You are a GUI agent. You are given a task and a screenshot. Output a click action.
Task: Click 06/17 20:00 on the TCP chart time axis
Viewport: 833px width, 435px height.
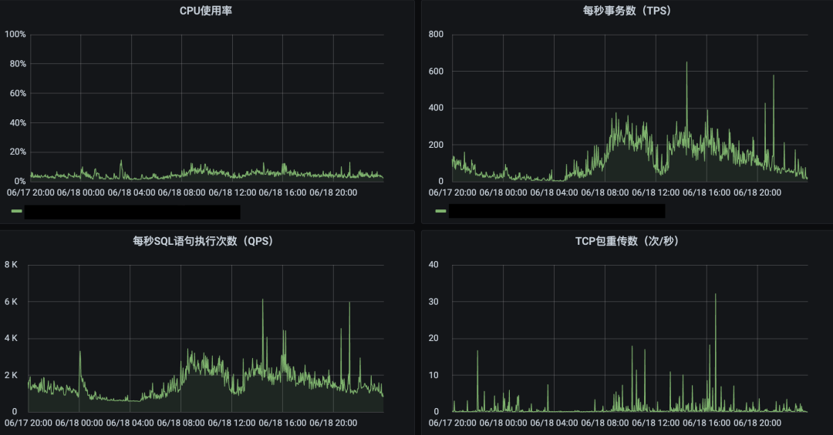point(452,423)
